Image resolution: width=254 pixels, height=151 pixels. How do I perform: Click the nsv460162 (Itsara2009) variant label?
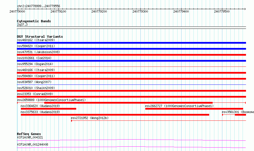[36, 40]
